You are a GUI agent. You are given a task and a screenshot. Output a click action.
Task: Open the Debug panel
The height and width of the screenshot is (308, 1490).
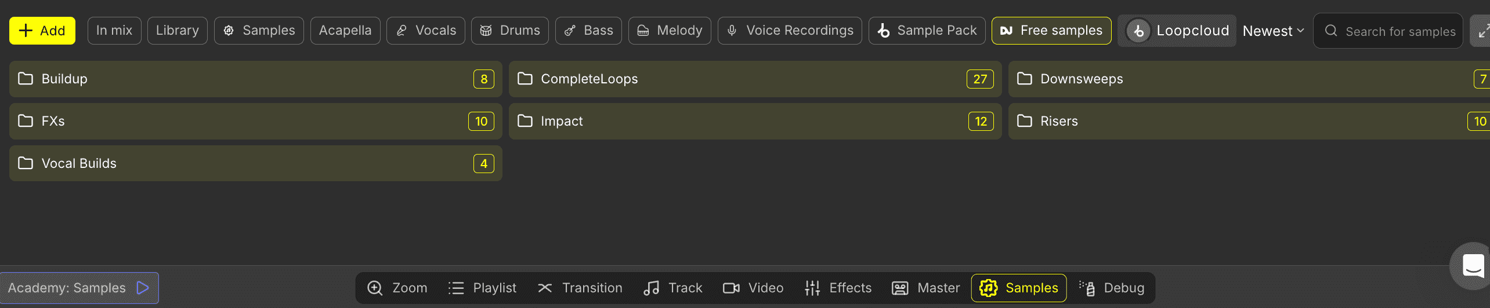[1112, 288]
